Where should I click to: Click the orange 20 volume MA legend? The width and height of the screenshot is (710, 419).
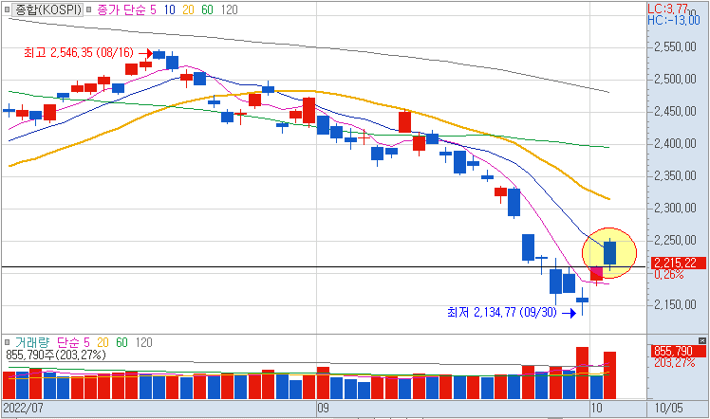point(103,342)
